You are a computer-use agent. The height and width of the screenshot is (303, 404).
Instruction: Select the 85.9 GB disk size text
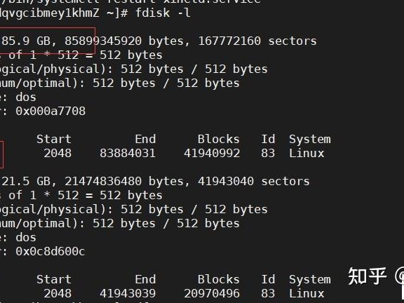[x=26, y=41]
